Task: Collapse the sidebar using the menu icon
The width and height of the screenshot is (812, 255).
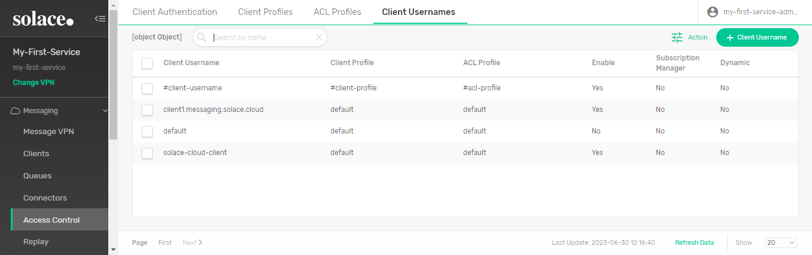Action: pos(100,19)
